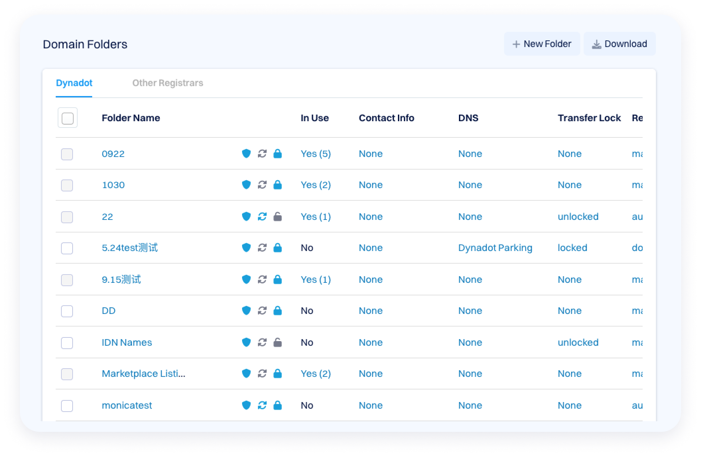
Task: Click the lock icon for 5.24test folder
Action: click(278, 248)
